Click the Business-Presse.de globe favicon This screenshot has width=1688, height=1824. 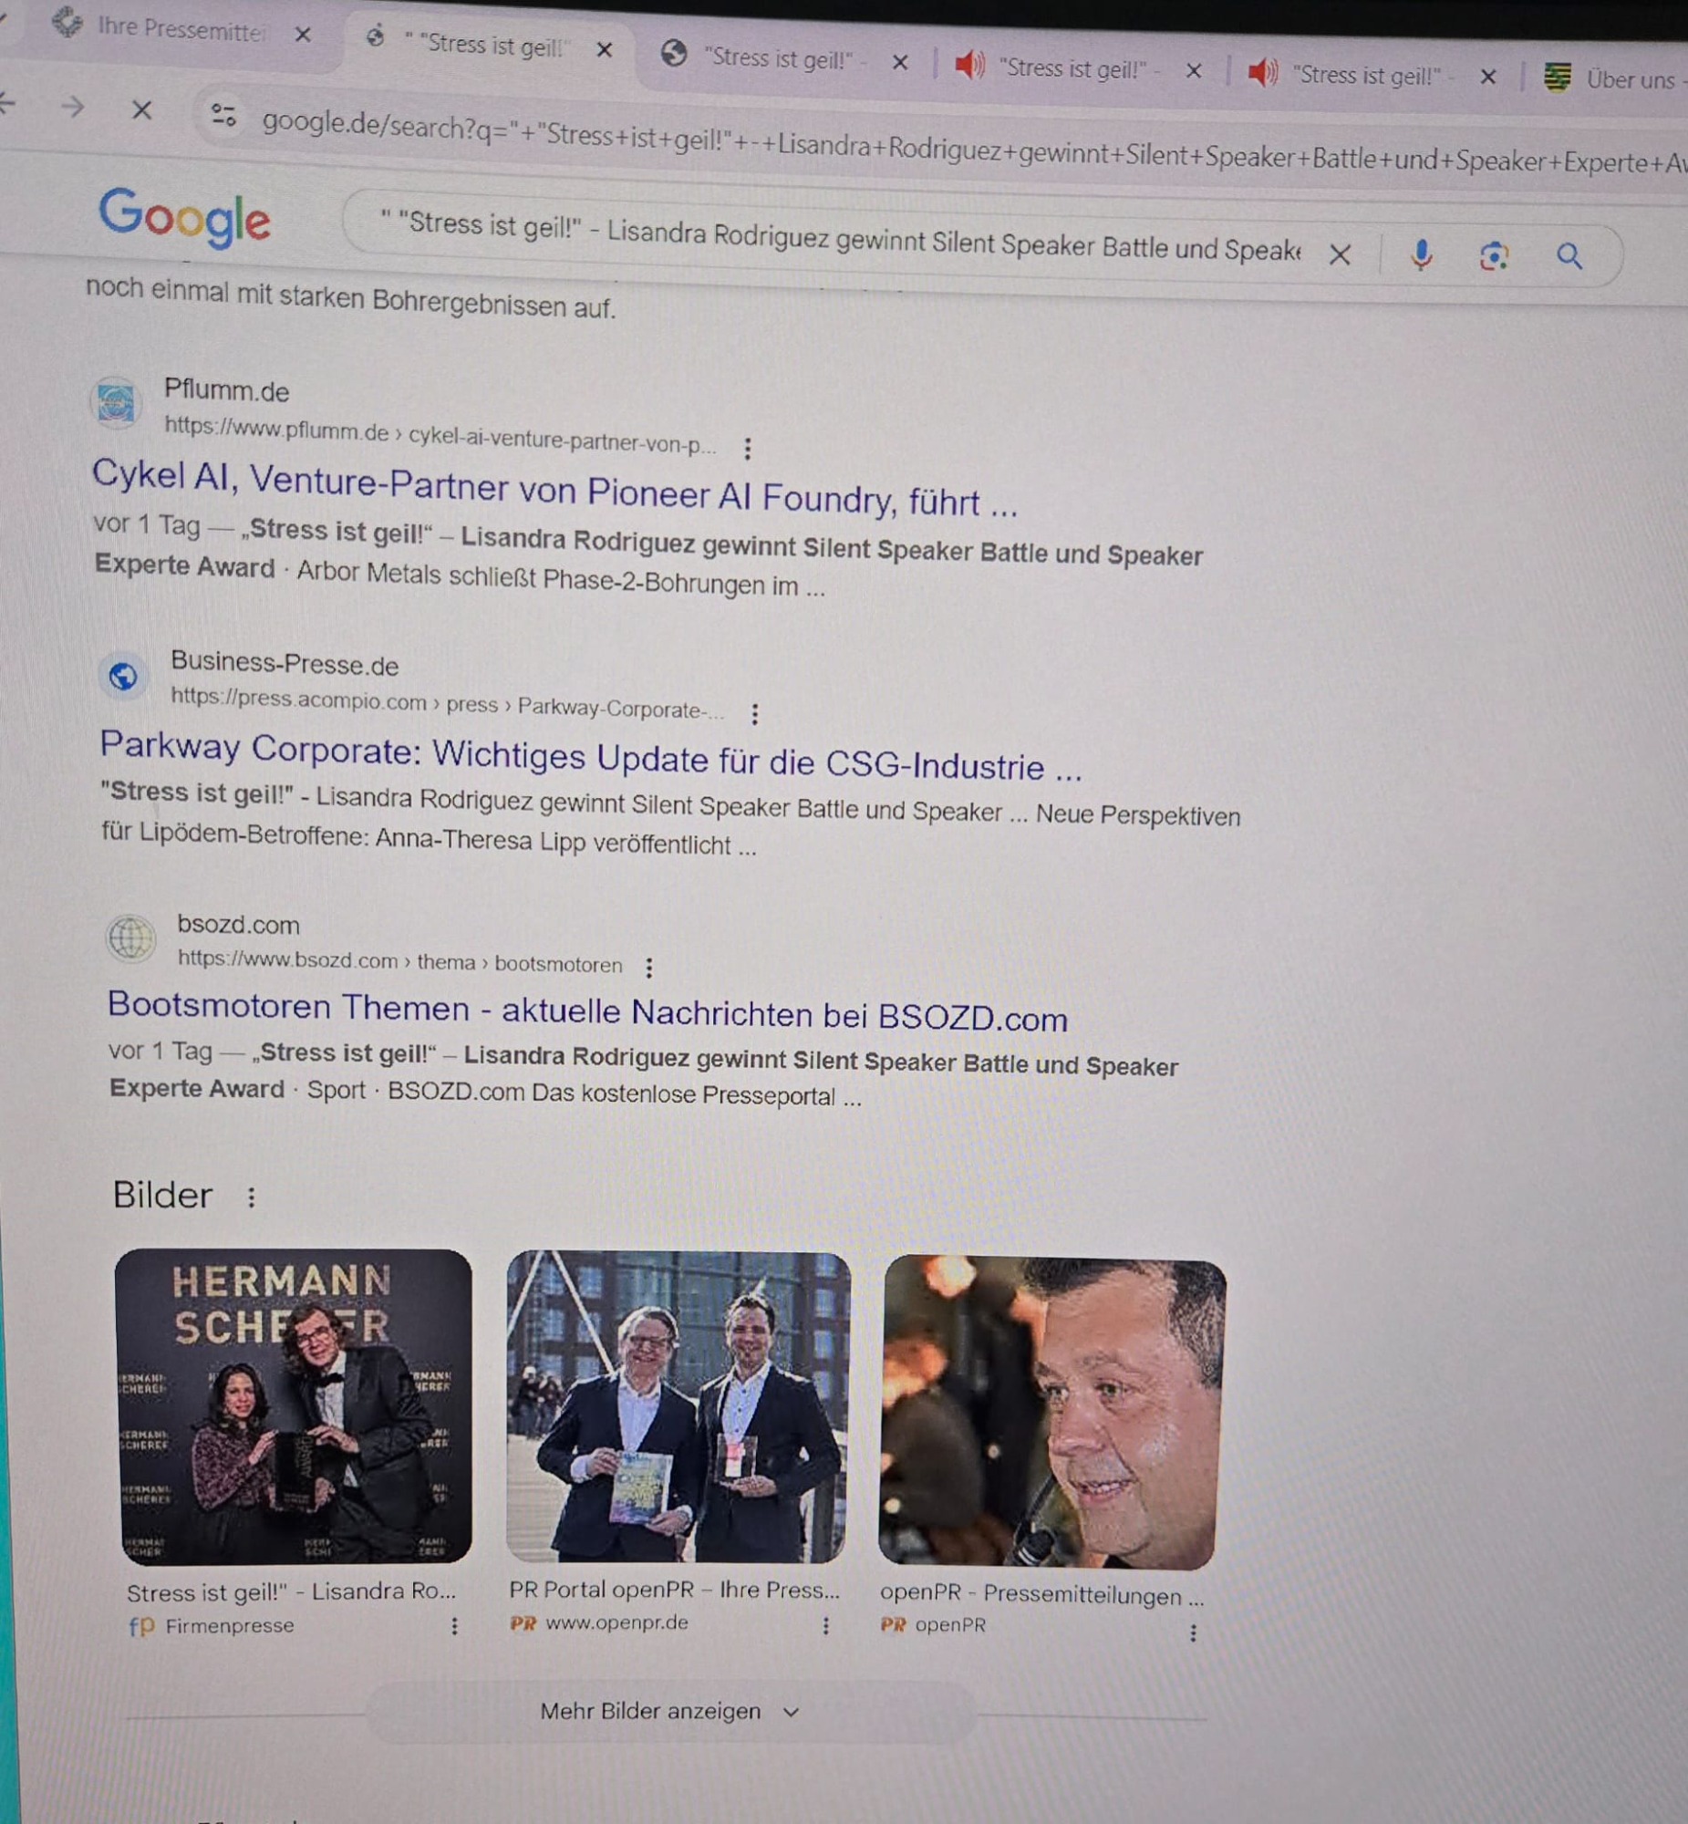[123, 676]
